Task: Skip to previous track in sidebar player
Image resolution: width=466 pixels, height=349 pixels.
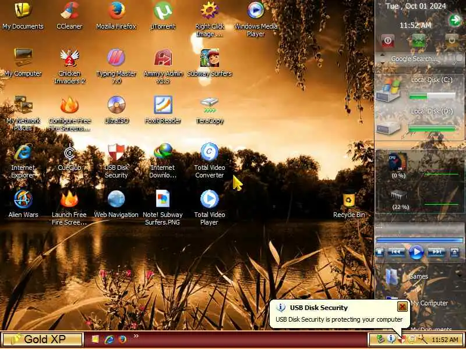Action: tap(396, 252)
